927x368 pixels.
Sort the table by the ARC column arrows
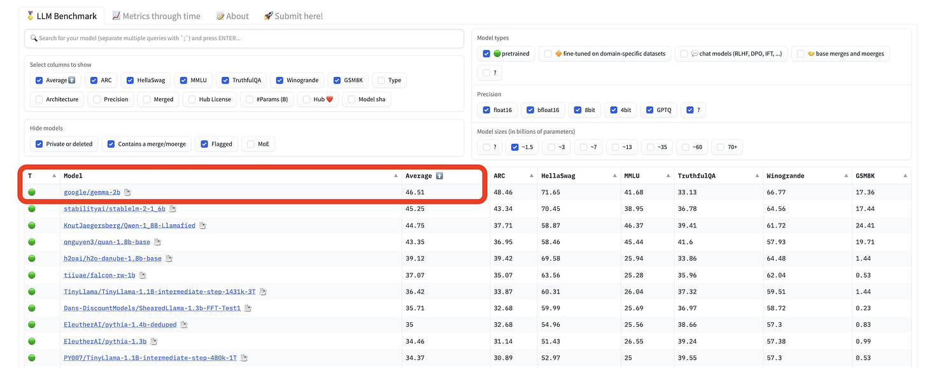coord(531,176)
